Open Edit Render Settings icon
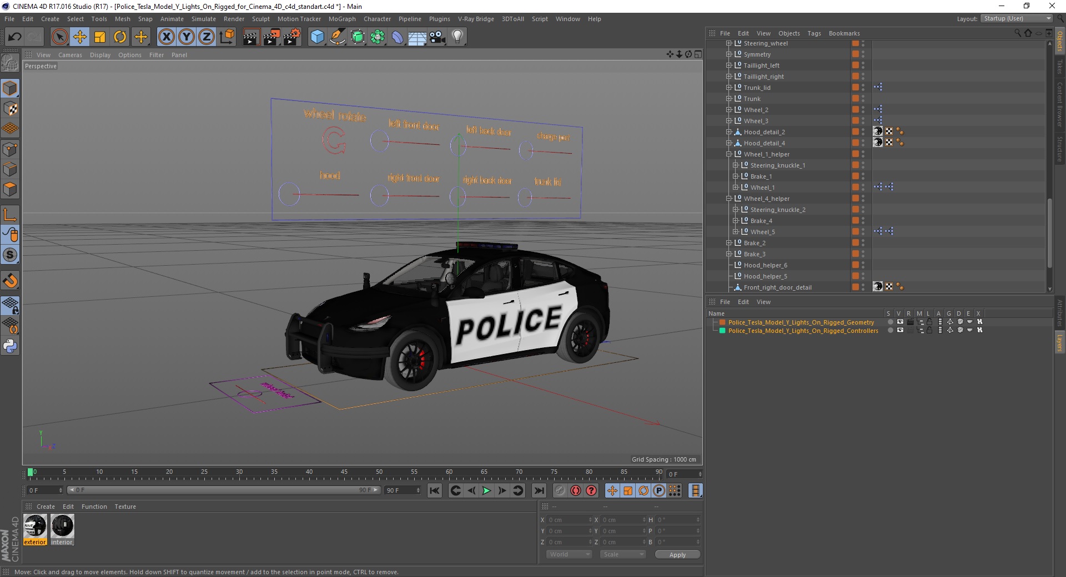Image resolution: width=1066 pixels, height=577 pixels. 292,37
